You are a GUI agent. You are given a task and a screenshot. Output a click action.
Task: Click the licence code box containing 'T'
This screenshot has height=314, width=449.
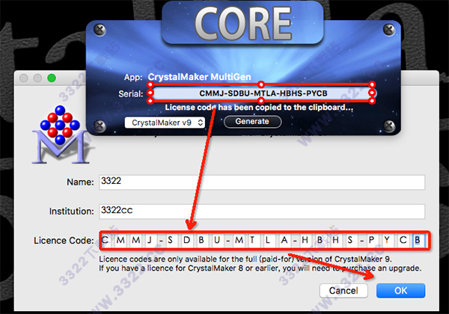(252, 240)
